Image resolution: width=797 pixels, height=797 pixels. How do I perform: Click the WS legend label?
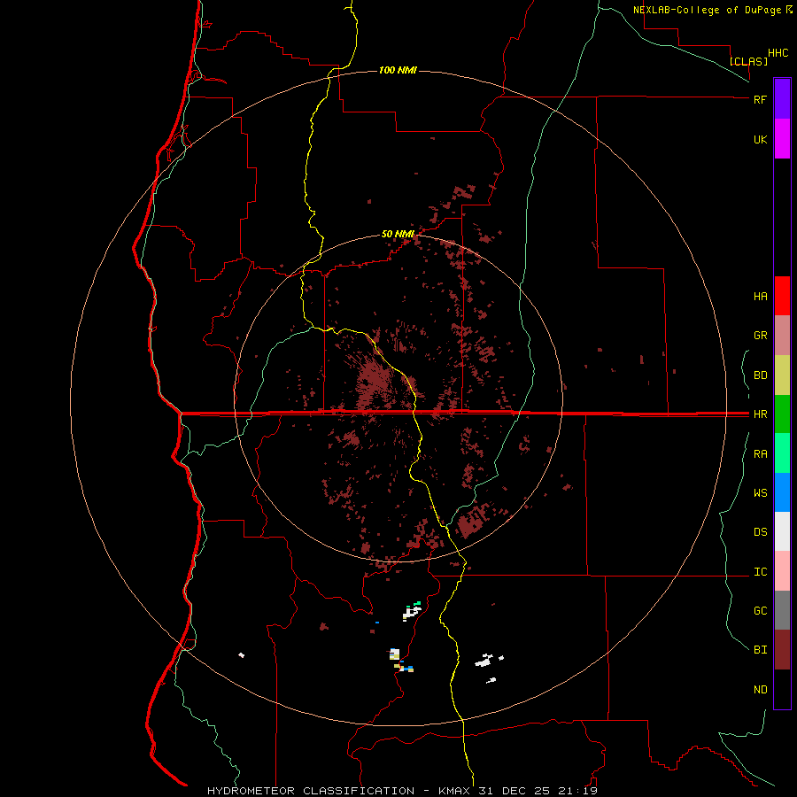point(760,493)
